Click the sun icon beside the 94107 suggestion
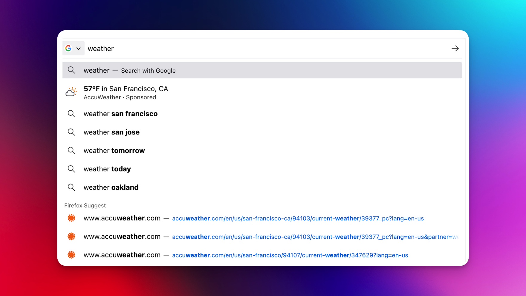Viewport: 526px width, 296px height. pyautogui.click(x=71, y=255)
